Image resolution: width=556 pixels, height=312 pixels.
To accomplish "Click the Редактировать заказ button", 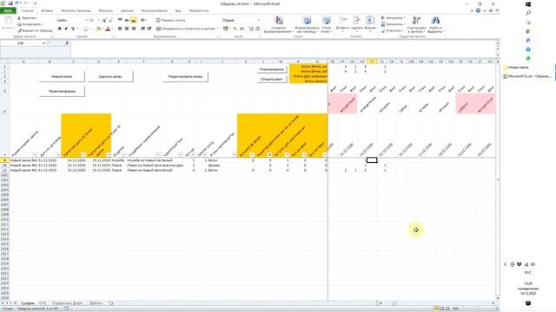I will (185, 76).
